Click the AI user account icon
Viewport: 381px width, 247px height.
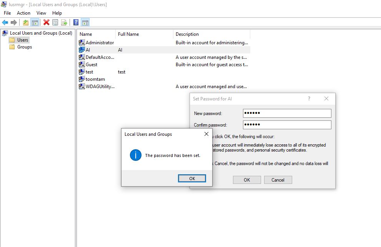coord(82,50)
